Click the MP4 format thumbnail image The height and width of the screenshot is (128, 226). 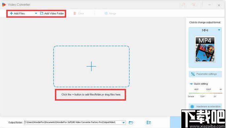coord(205,49)
